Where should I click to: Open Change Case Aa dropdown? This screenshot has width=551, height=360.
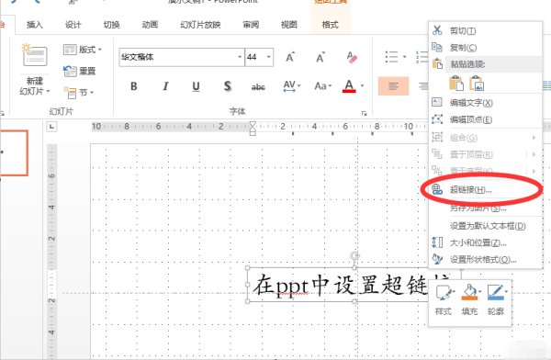pos(323,86)
